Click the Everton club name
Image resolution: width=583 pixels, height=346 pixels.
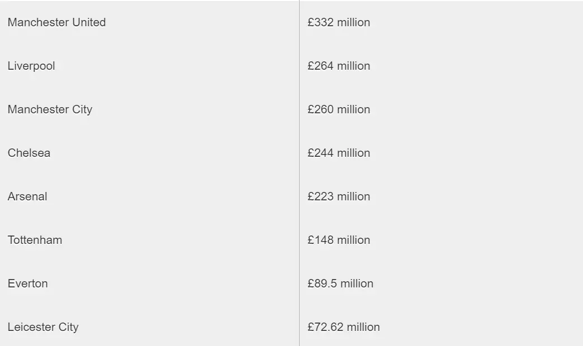28,283
